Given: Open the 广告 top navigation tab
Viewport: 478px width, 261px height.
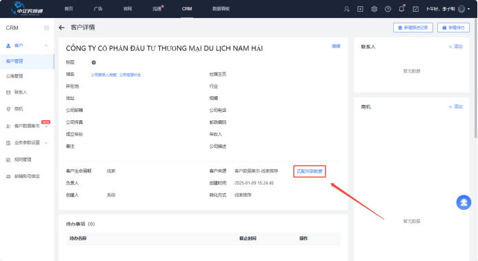Looking at the screenshot, I should pos(98,8).
